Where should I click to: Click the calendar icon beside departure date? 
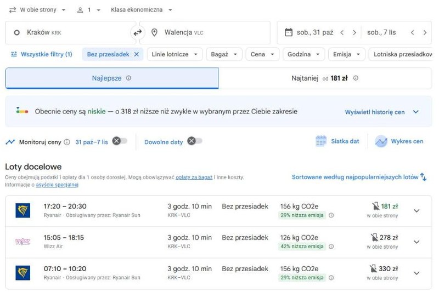point(289,32)
